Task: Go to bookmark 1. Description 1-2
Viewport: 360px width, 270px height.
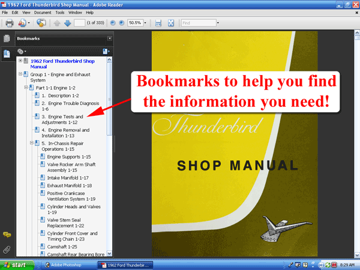Action: (61, 96)
